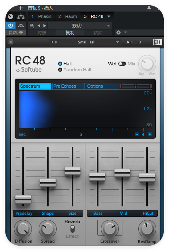Click the Mid fader handle

coord(122,173)
